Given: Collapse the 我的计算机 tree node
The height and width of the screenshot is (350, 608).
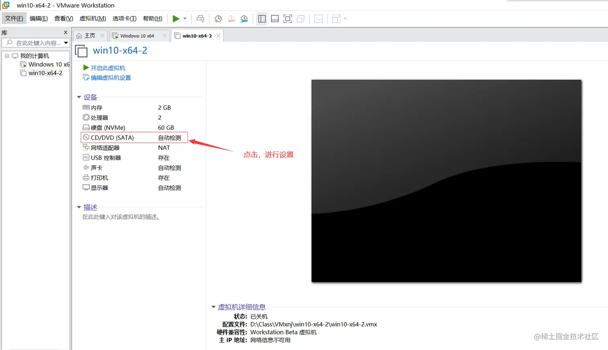Looking at the screenshot, I should (x=7, y=56).
